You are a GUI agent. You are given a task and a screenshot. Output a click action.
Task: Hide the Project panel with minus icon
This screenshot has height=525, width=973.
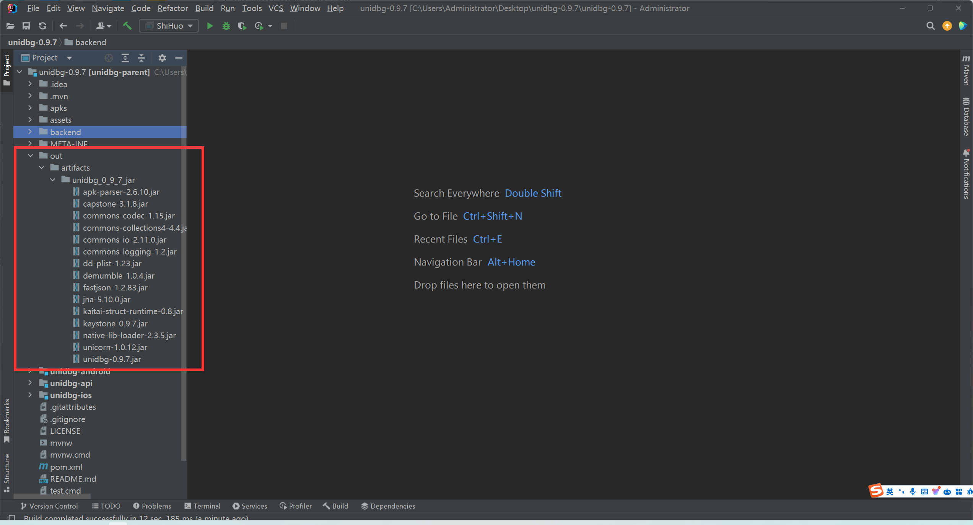(x=179, y=58)
